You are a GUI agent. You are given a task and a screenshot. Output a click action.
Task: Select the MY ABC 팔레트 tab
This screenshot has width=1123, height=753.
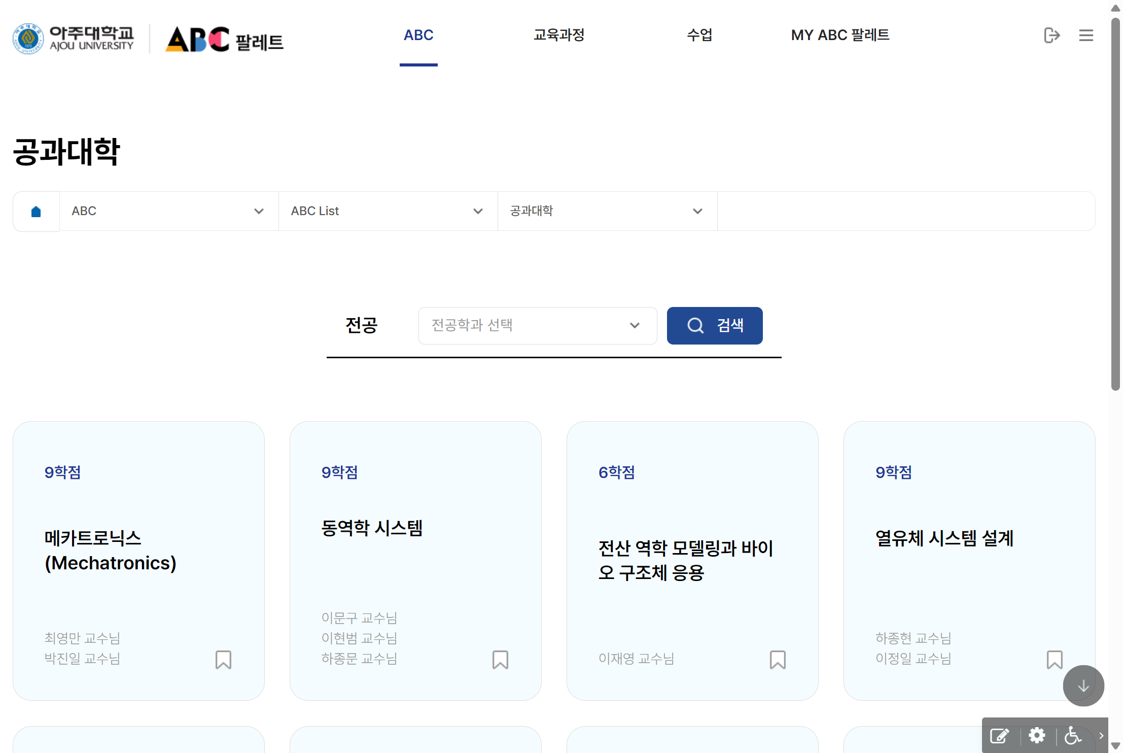click(840, 36)
